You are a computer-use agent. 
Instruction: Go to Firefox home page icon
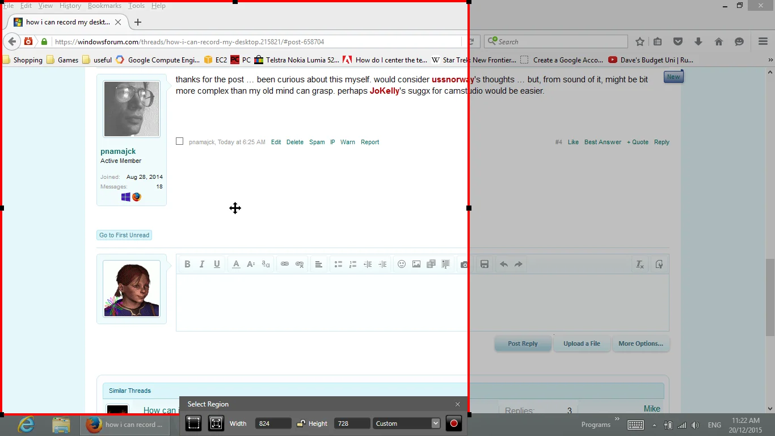[x=719, y=41]
